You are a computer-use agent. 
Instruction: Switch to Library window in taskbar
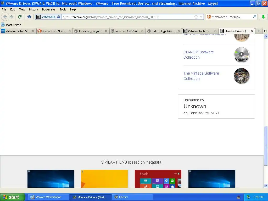click(132, 197)
